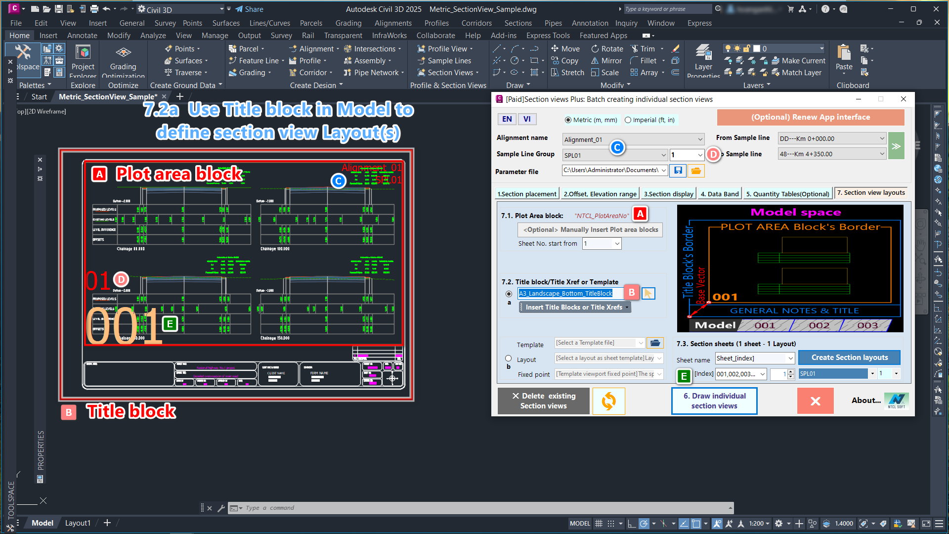Expand the Alignment name dropdown
This screenshot has width=949, height=534.
(700, 139)
